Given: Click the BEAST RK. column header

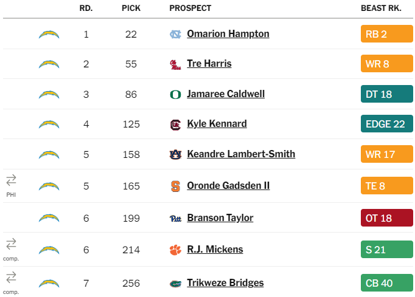Looking at the screenshot, I should pyautogui.click(x=381, y=8).
